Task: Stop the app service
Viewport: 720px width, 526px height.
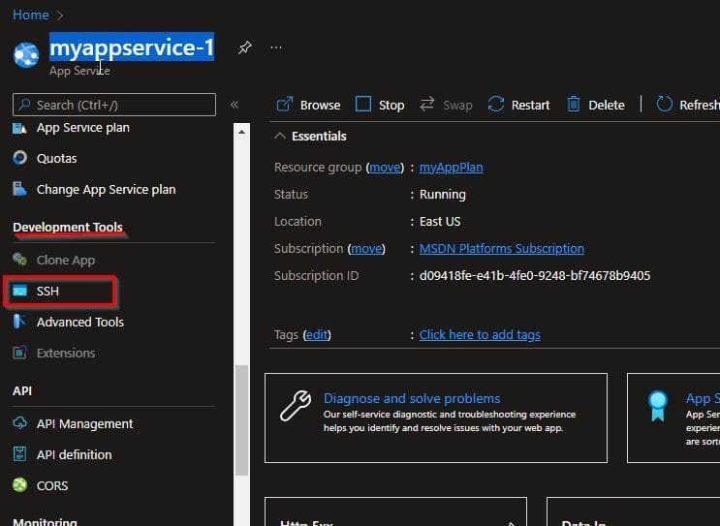Action: [380, 105]
